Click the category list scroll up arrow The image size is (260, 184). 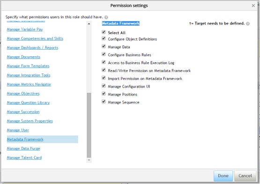pyautogui.click(x=89, y=24)
